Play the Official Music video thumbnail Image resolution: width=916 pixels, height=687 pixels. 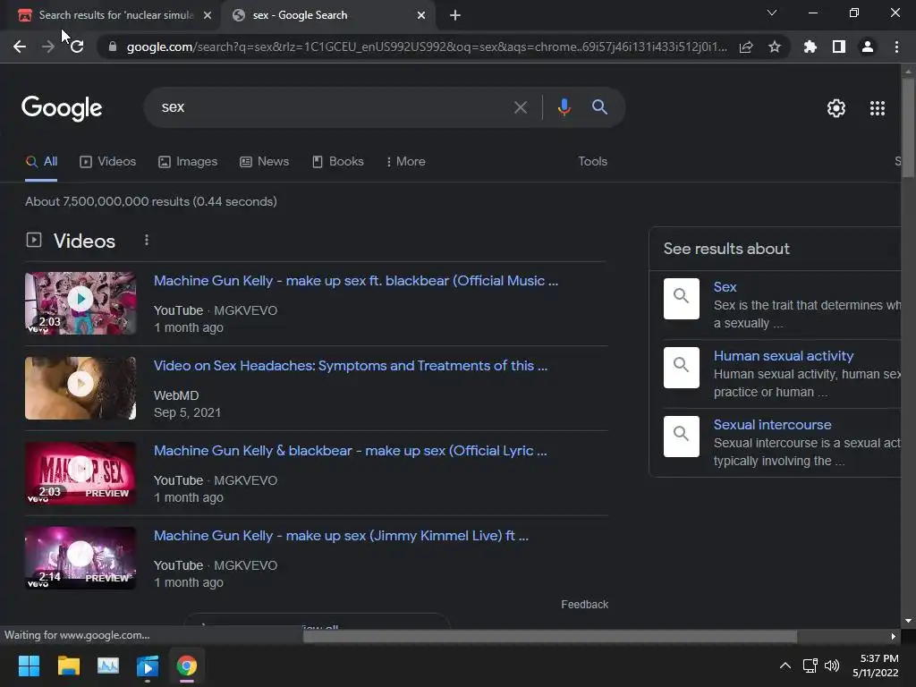click(x=81, y=303)
